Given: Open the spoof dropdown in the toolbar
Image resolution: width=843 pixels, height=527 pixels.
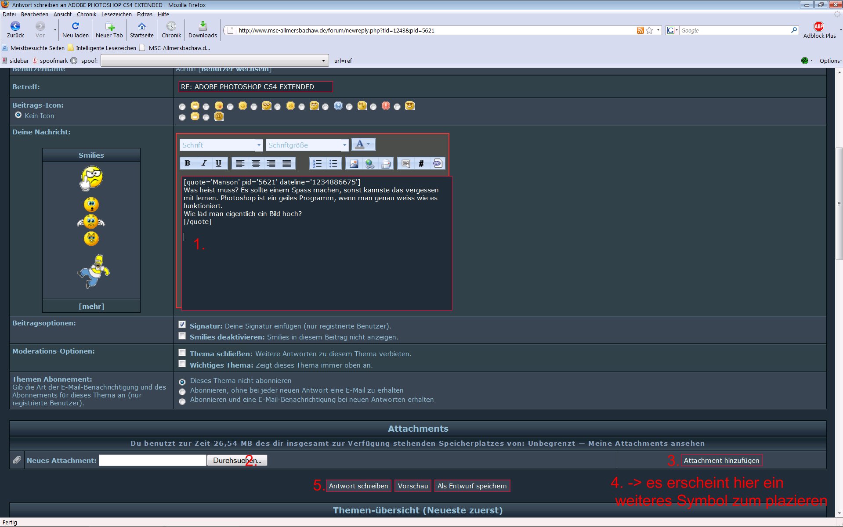Looking at the screenshot, I should coord(214,61).
